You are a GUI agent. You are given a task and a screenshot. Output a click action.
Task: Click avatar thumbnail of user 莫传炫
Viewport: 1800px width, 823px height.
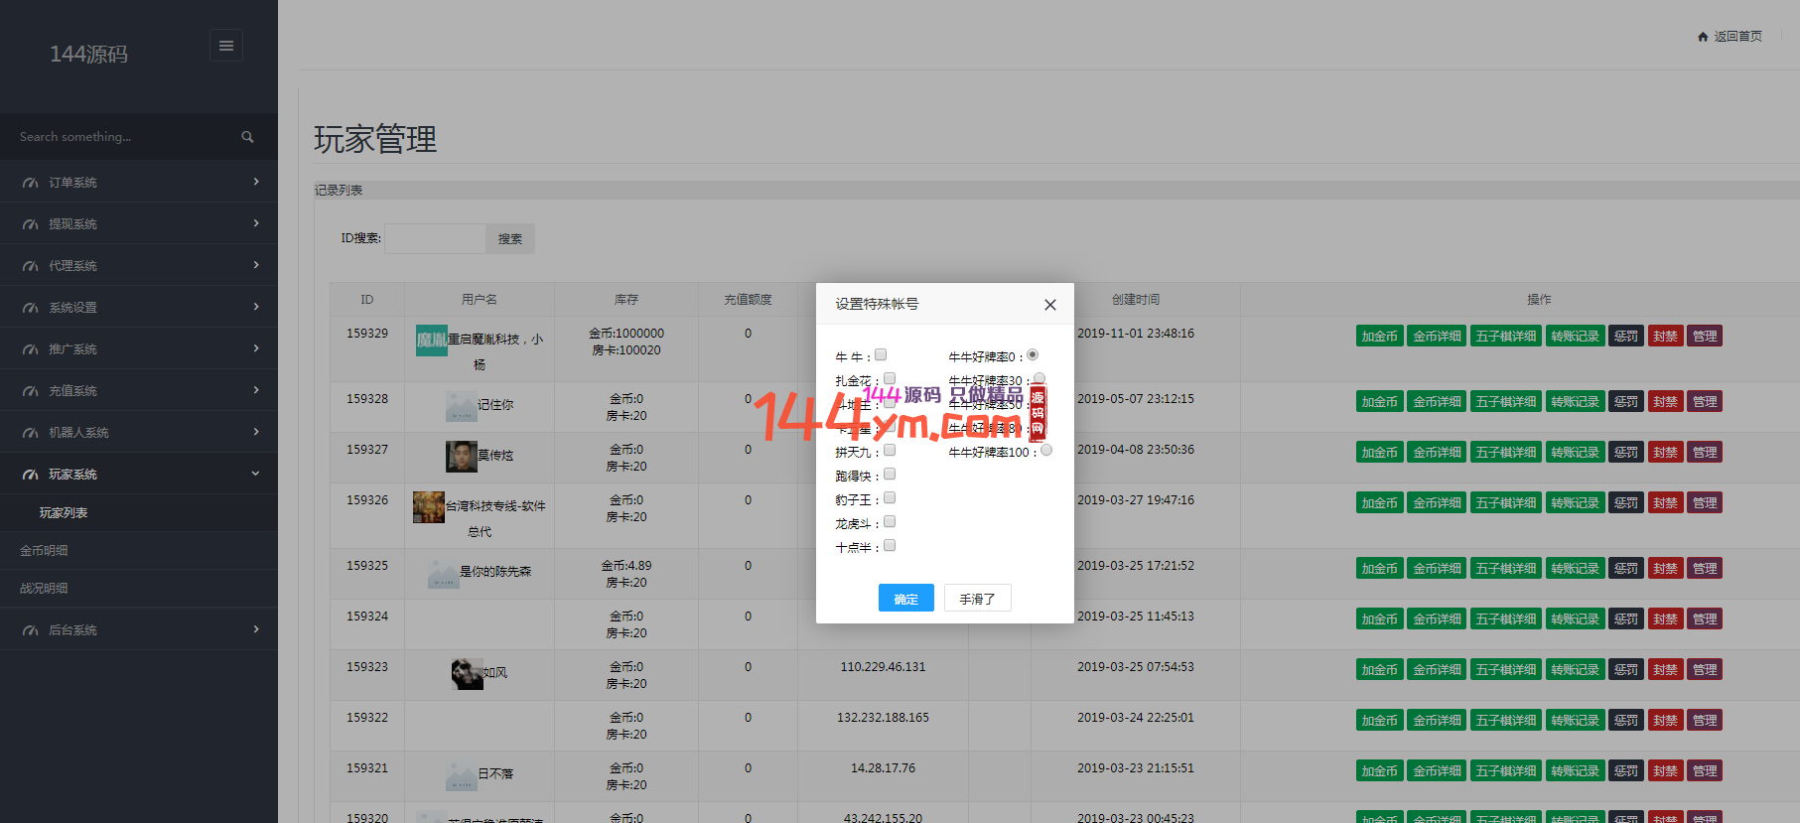461,456
